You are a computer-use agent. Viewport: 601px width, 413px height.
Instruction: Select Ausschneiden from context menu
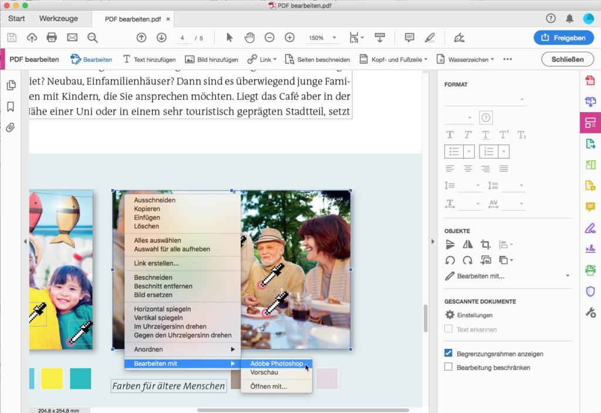(155, 200)
